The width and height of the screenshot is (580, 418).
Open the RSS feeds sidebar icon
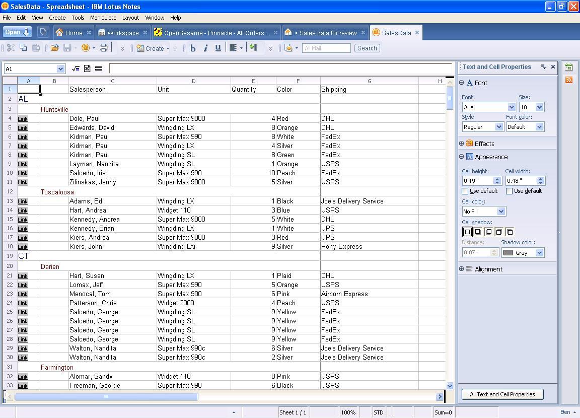pos(569,80)
